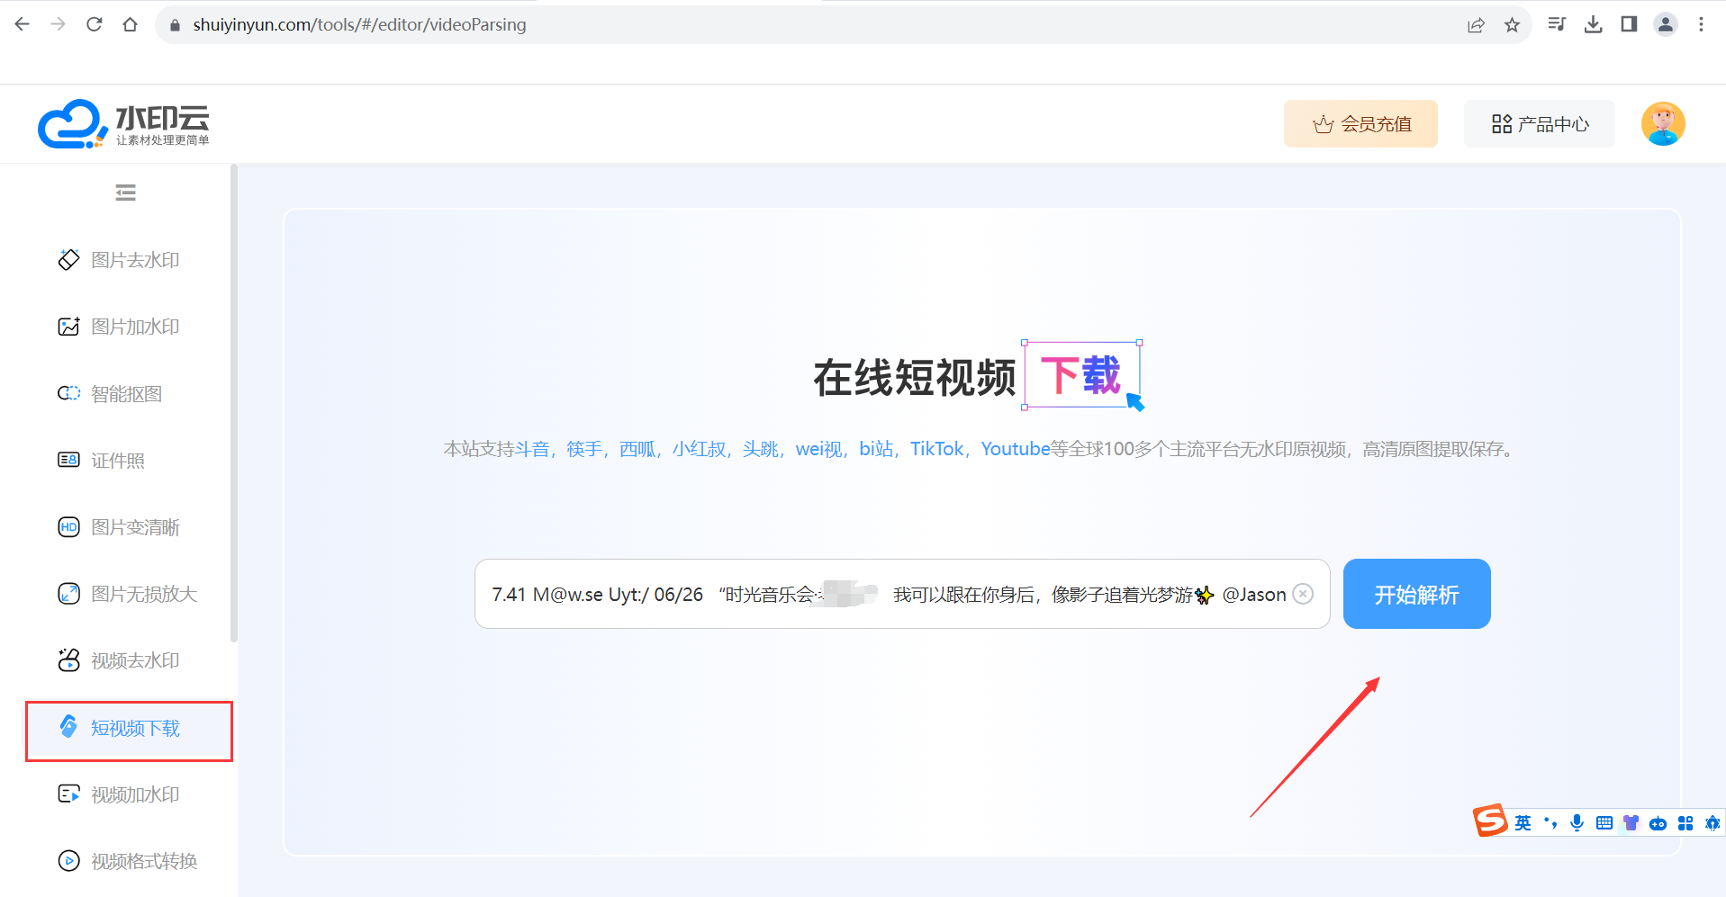Open 证件照 menu item
This screenshot has width=1726, height=897.
[119, 461]
